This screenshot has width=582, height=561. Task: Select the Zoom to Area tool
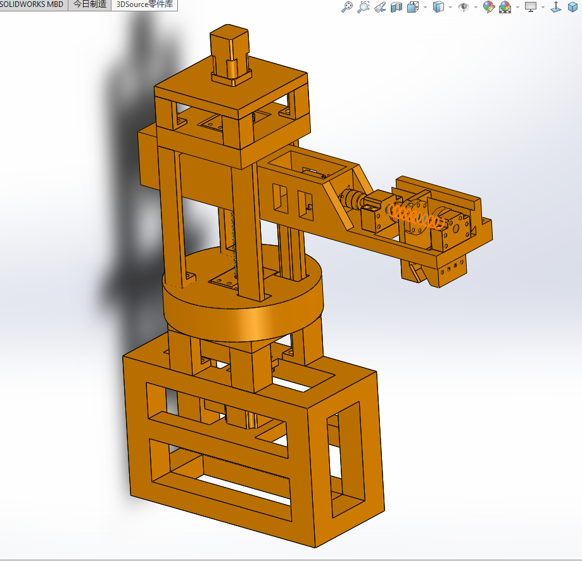(x=364, y=7)
